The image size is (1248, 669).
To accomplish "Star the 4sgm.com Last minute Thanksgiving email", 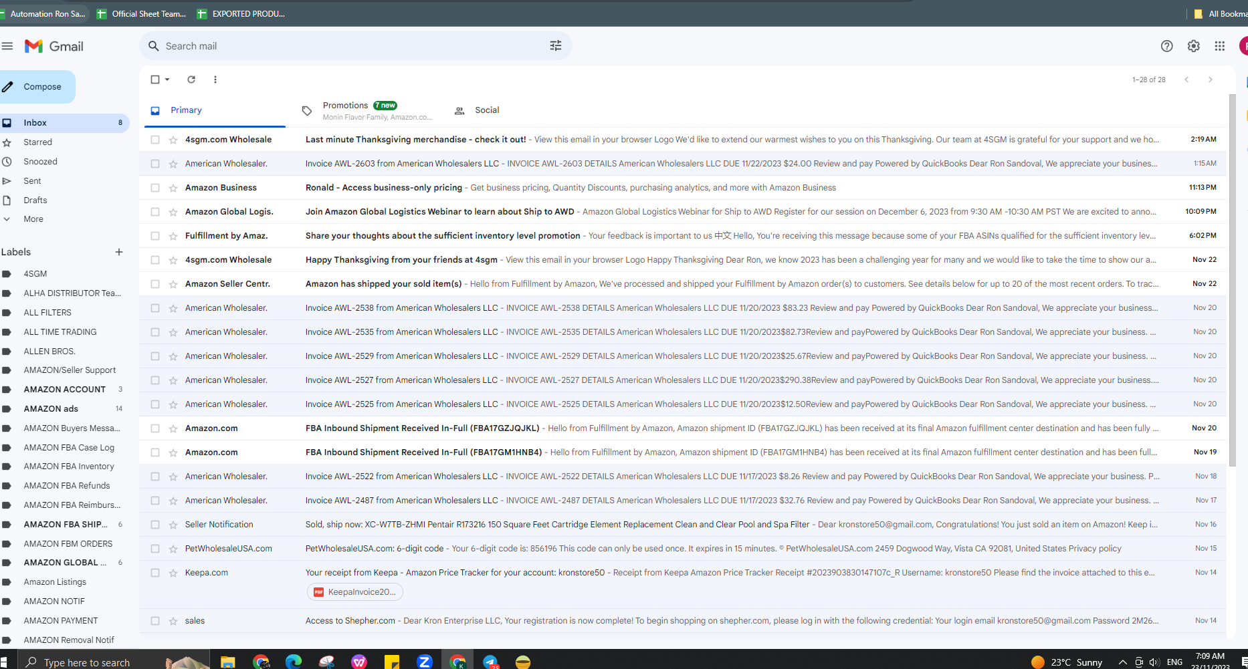I will (x=173, y=140).
